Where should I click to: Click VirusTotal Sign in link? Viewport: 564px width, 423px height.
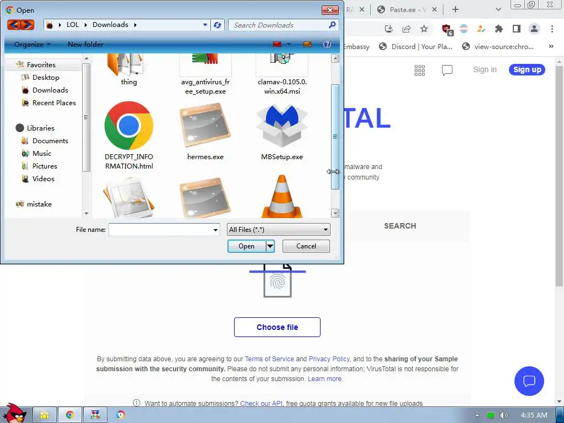485,70
